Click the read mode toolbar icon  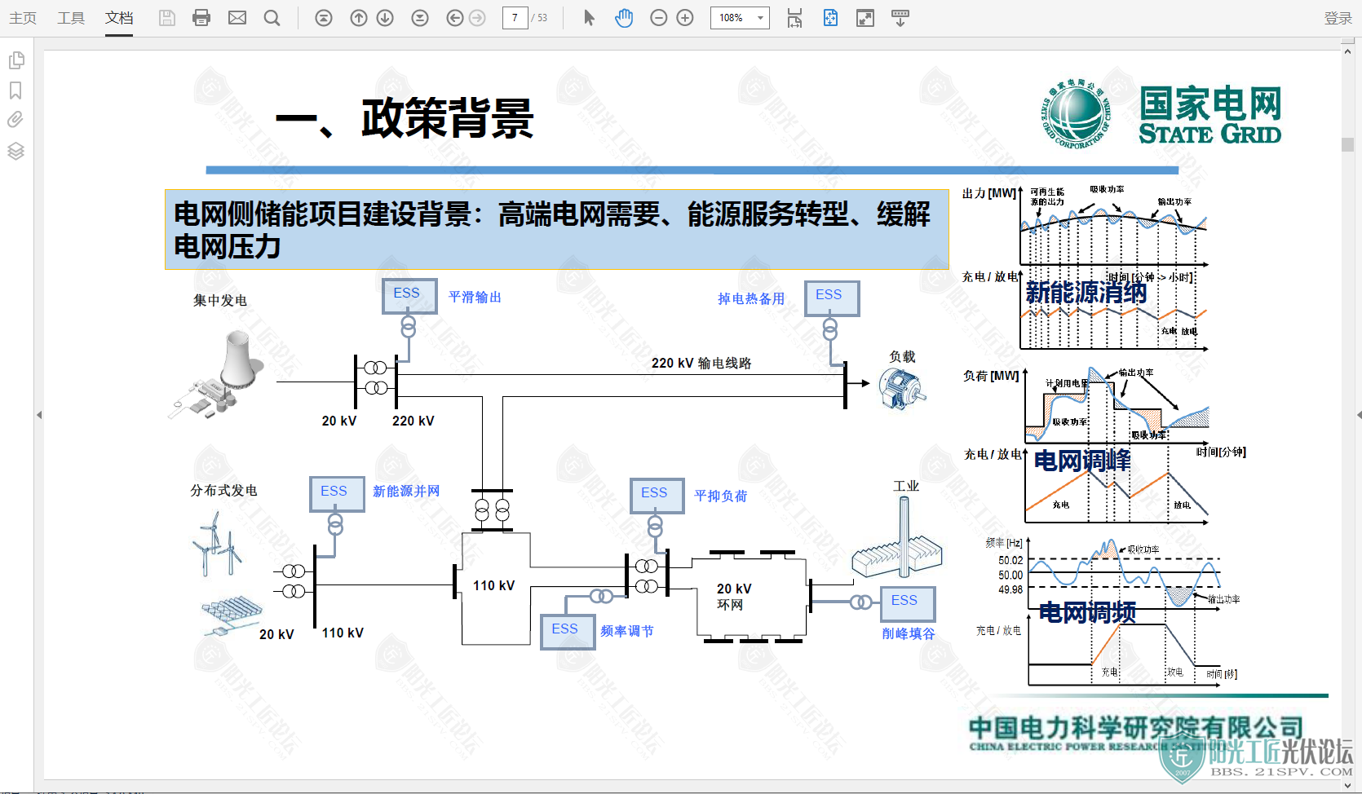coord(900,18)
